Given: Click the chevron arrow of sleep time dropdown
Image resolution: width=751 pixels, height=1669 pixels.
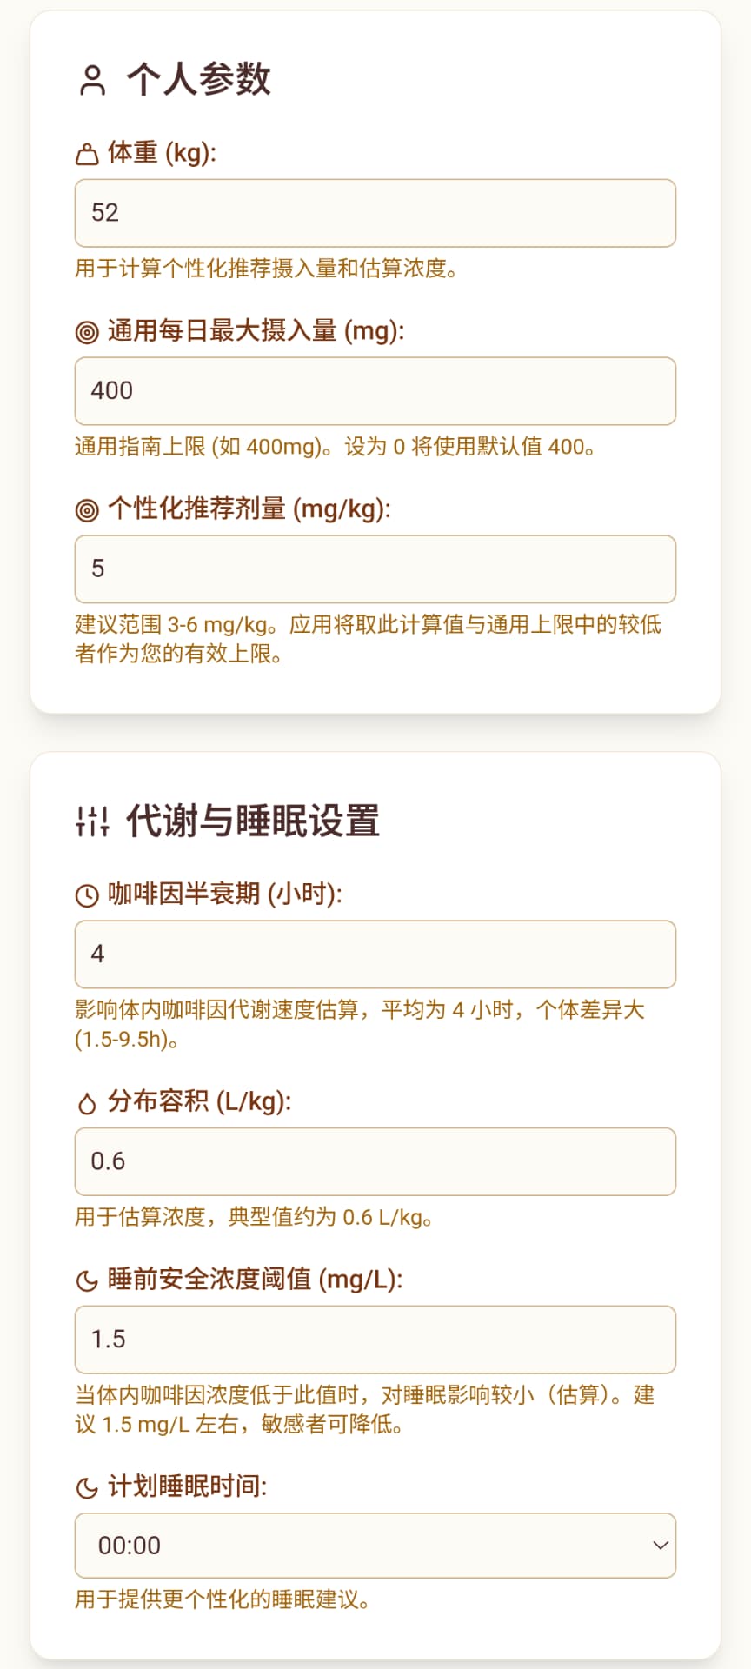Looking at the screenshot, I should 660,1546.
